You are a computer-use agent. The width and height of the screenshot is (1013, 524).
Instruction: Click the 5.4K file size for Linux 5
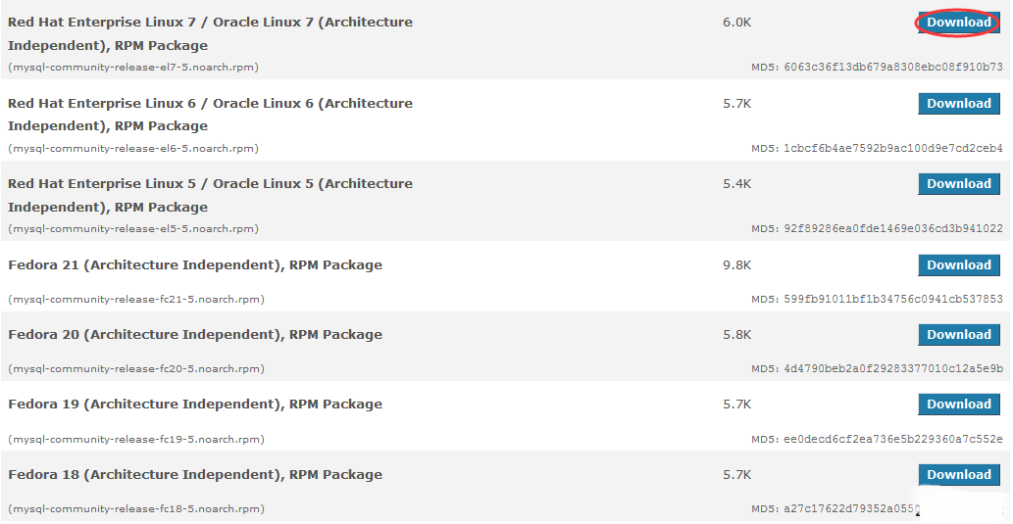click(x=736, y=184)
